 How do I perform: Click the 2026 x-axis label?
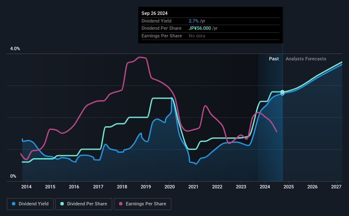[x=312, y=187]
